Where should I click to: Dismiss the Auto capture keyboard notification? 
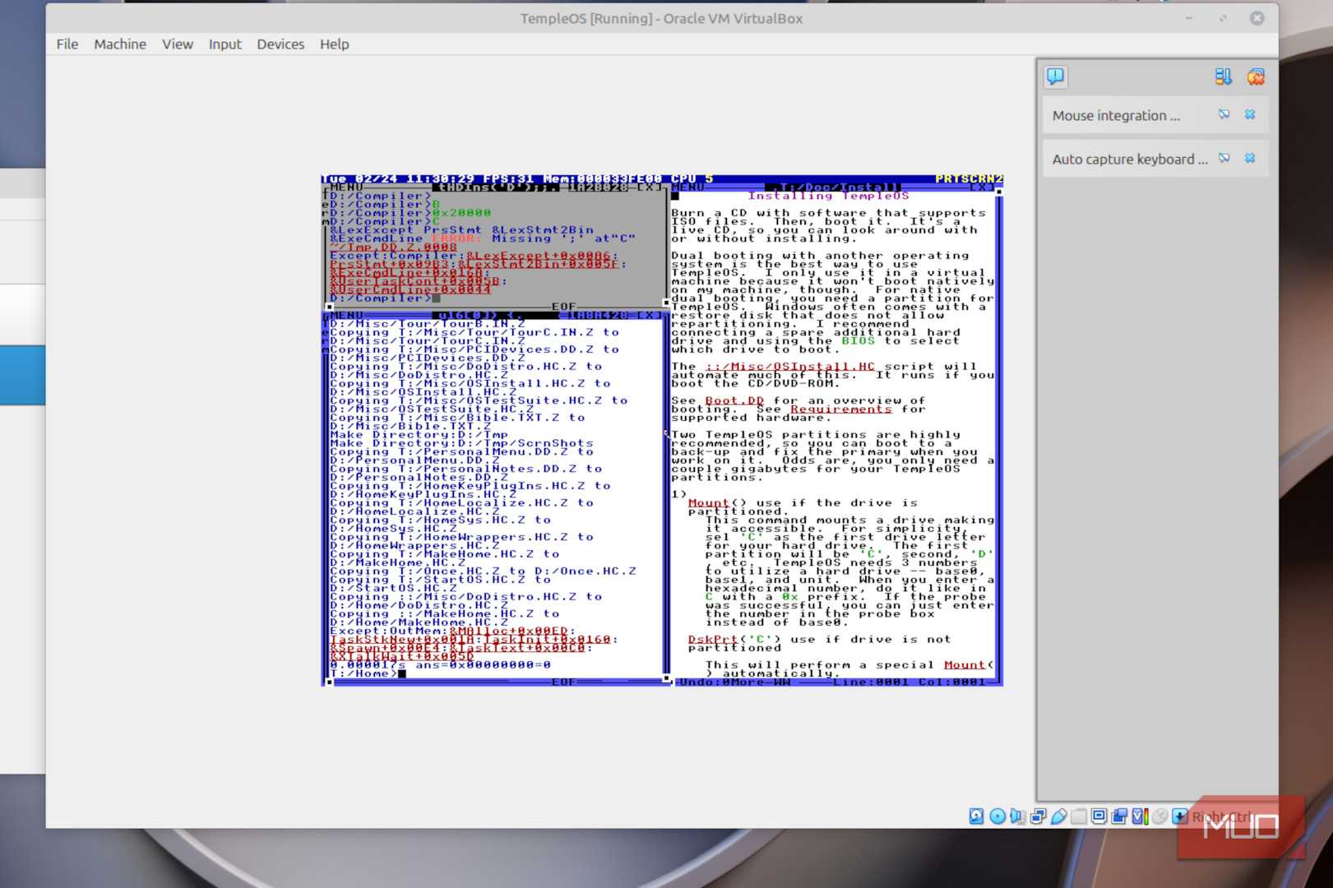pos(1250,158)
